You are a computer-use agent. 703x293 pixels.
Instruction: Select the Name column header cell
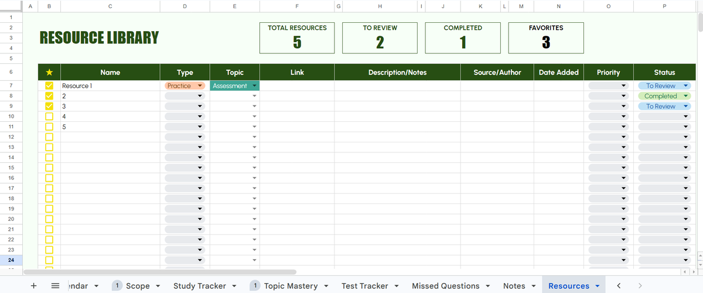point(110,72)
